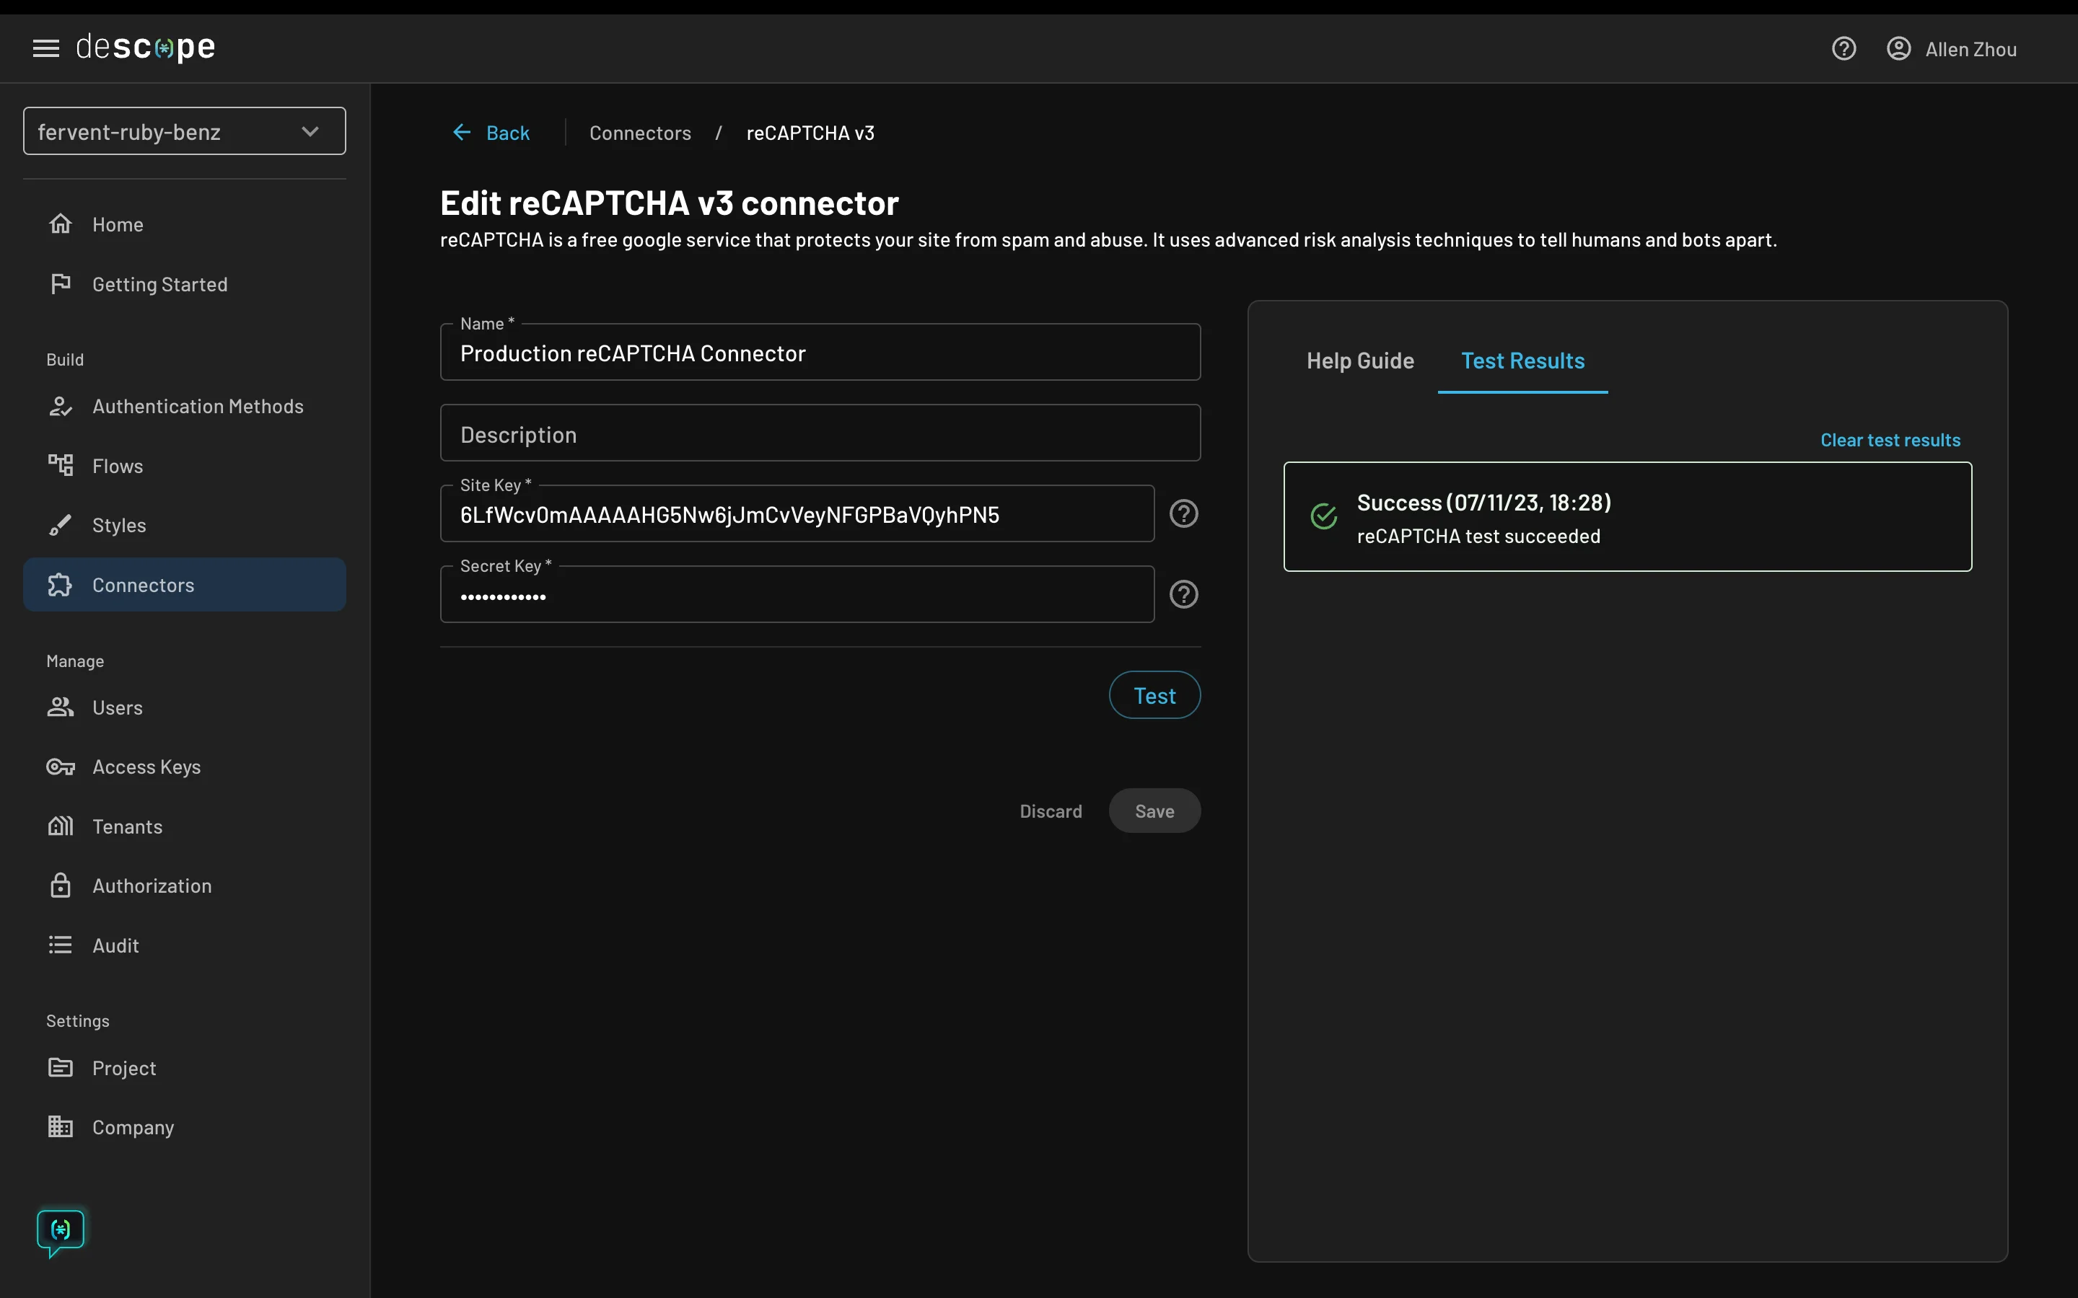Viewport: 2078px width, 1298px height.
Task: Click the Authorization lock icon
Action: tap(60, 885)
